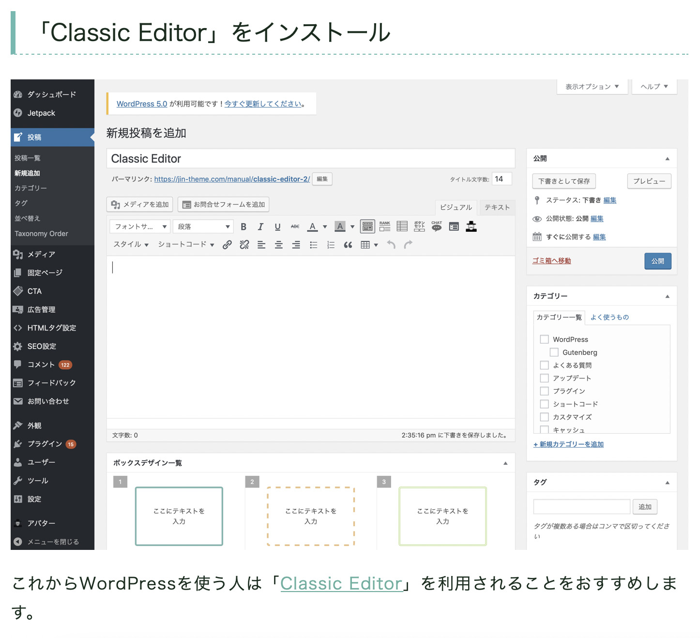The image size is (700, 638).
Task: Click メディアを追加 button
Action: [x=139, y=204]
